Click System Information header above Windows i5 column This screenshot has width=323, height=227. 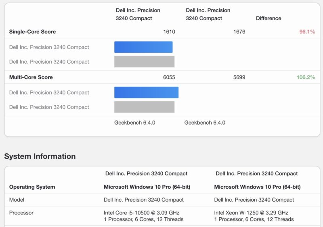pos(146,173)
